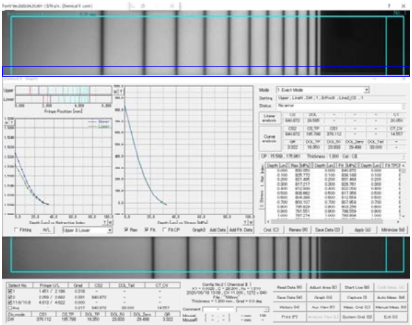Expand the Upper & Lower dropdown

click(87, 230)
